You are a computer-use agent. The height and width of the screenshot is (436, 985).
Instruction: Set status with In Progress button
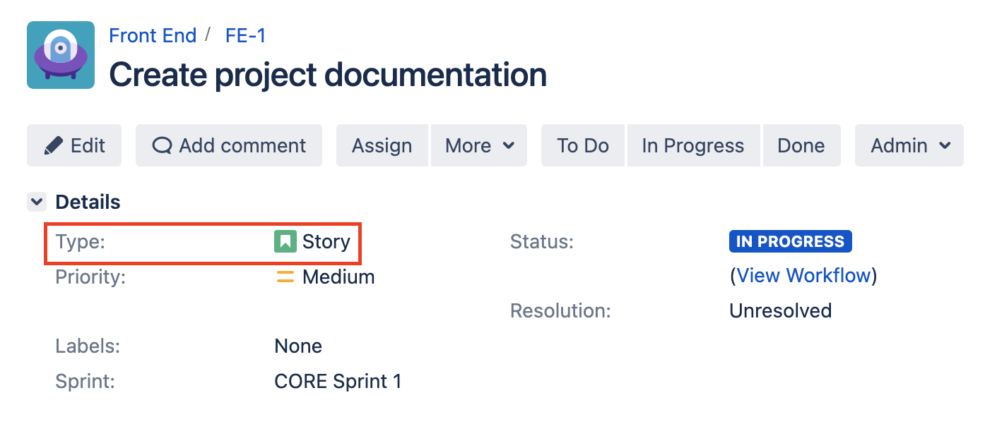(x=692, y=146)
